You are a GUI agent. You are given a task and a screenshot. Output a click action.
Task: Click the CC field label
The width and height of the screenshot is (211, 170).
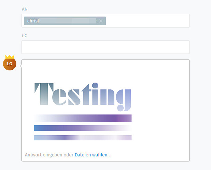(25, 35)
